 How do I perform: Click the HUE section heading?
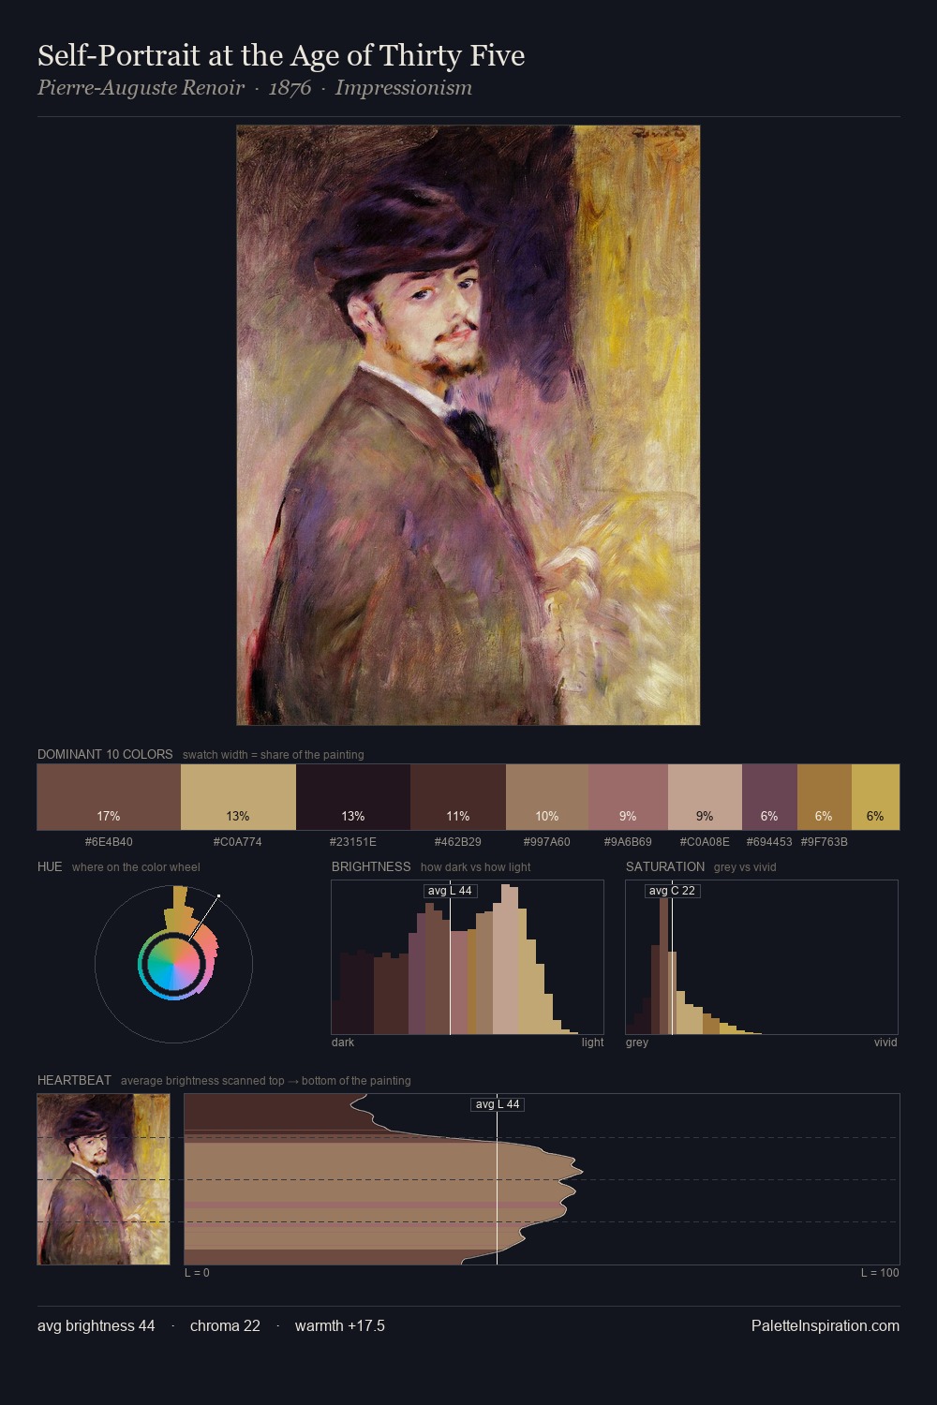click(50, 866)
